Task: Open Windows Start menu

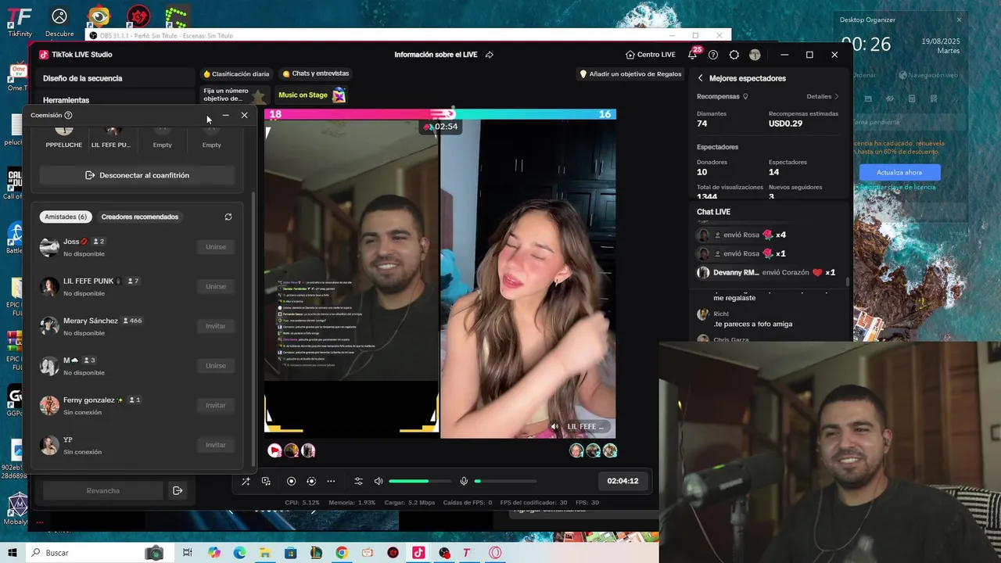Action: [12, 553]
